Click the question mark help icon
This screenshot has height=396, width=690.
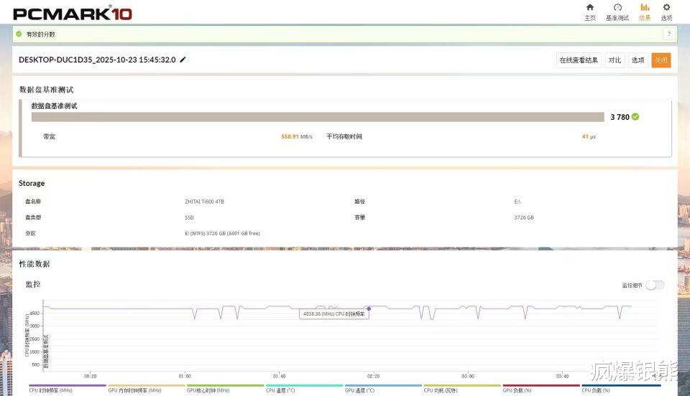[x=669, y=34]
